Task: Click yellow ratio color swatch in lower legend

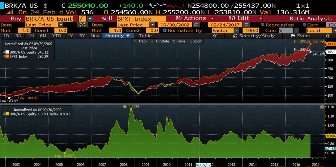Action: click(7, 114)
